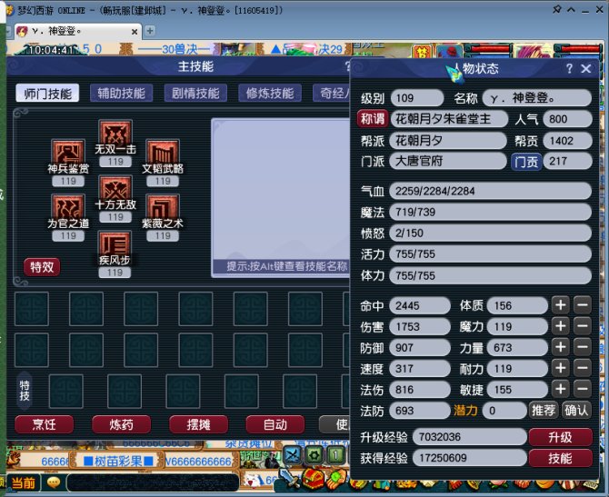
Task: Click the 帮派 value 花朝月夕
Action: click(449, 140)
